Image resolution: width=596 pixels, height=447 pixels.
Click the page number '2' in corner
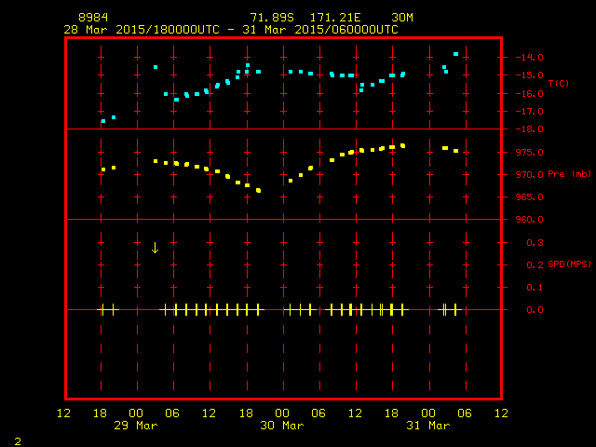point(18,441)
